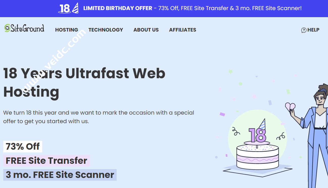The image size is (328, 188).
Task: Click the SiteGround logo
Action: point(24,29)
